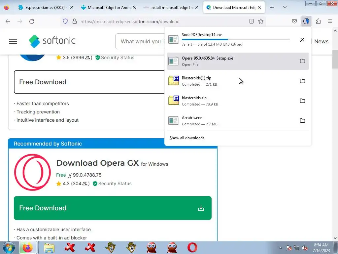Click the Opera GX logo
This screenshot has height=254, width=338.
[33, 172]
